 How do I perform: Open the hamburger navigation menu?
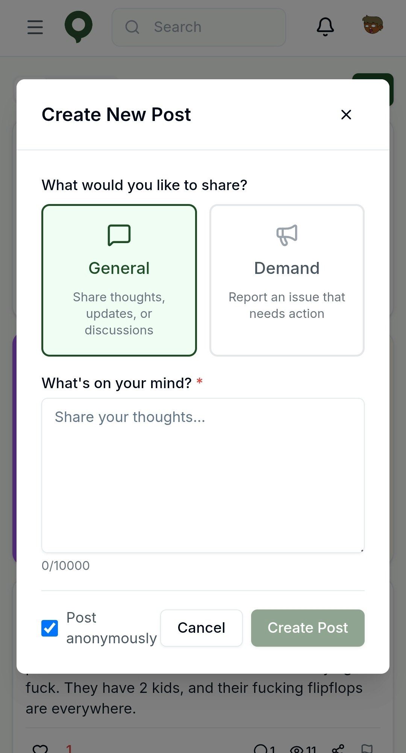[35, 27]
